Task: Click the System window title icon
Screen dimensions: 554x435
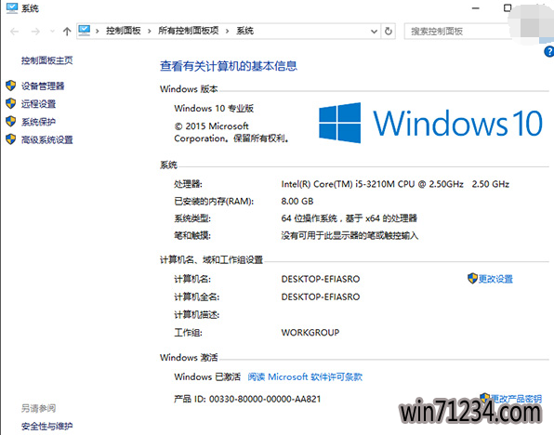Action: pos(12,7)
